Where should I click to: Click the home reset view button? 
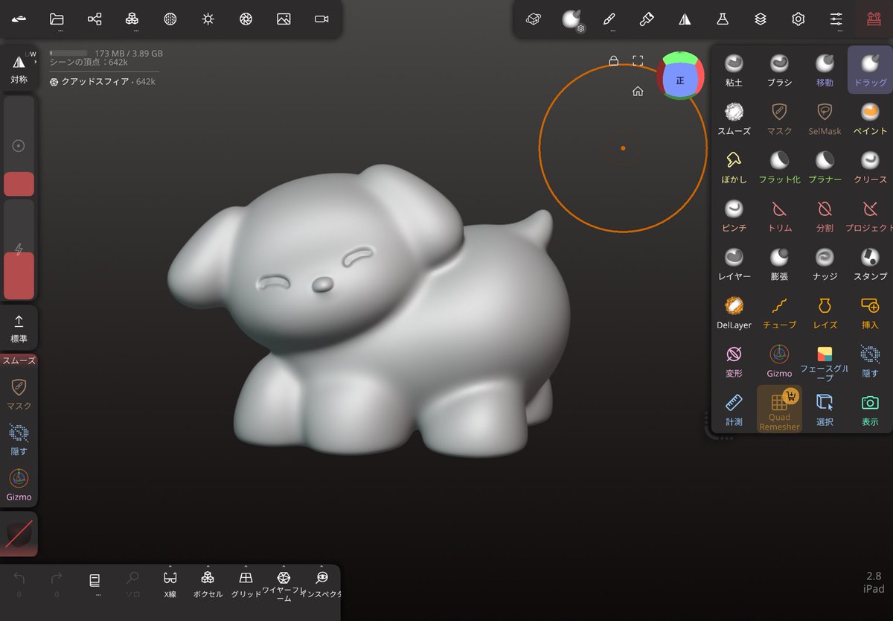pyautogui.click(x=638, y=91)
